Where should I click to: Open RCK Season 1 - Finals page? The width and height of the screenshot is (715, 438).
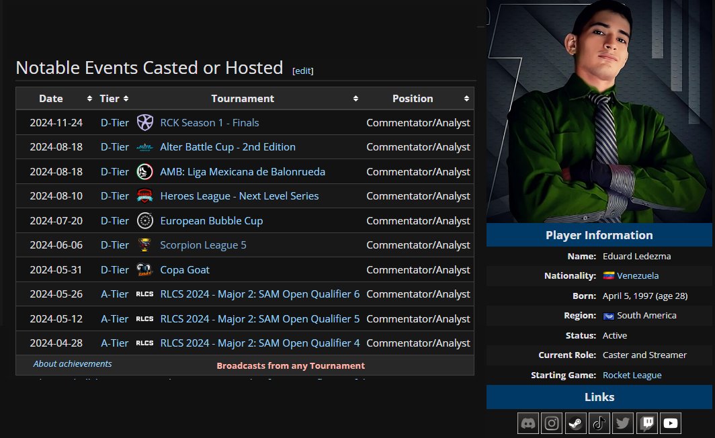tap(210, 123)
